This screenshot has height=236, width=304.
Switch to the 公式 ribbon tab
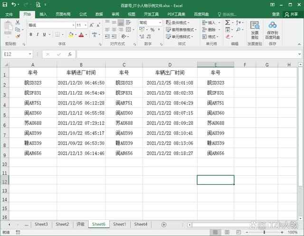coord(83,14)
